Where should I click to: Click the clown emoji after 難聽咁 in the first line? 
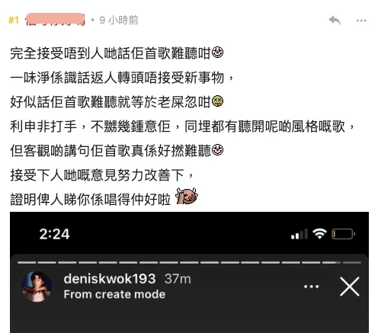[x=217, y=53]
